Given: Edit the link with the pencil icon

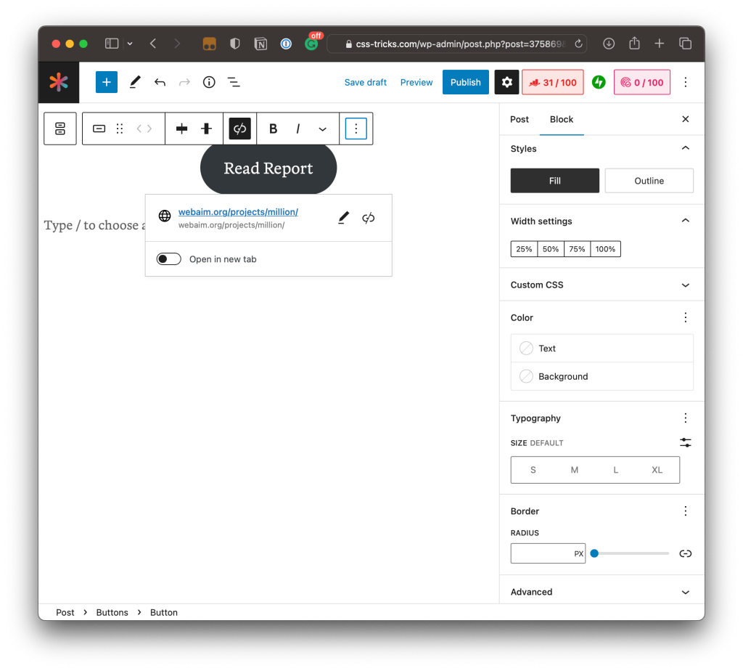Looking at the screenshot, I should click(343, 218).
